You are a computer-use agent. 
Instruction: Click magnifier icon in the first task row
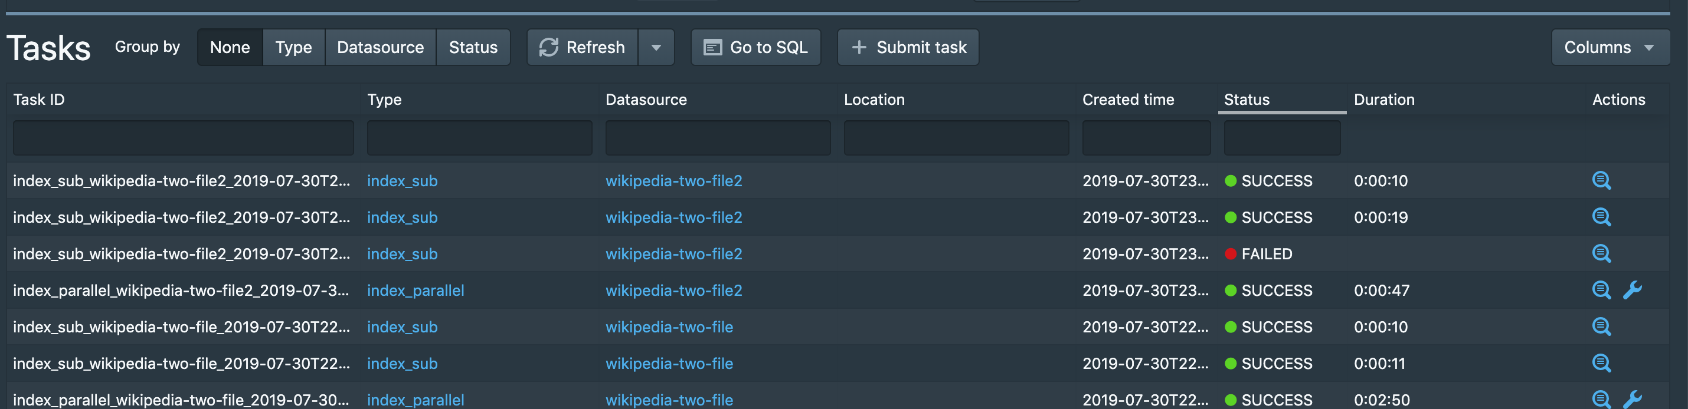pos(1601,180)
